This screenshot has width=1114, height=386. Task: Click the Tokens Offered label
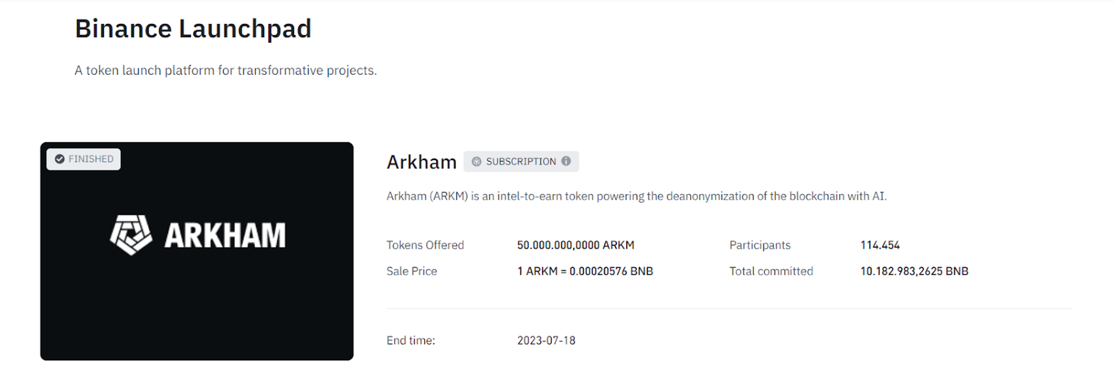point(425,245)
